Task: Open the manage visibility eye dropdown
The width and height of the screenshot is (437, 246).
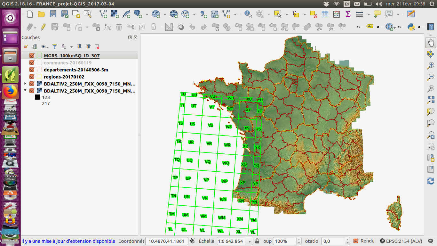Action: (x=45, y=46)
